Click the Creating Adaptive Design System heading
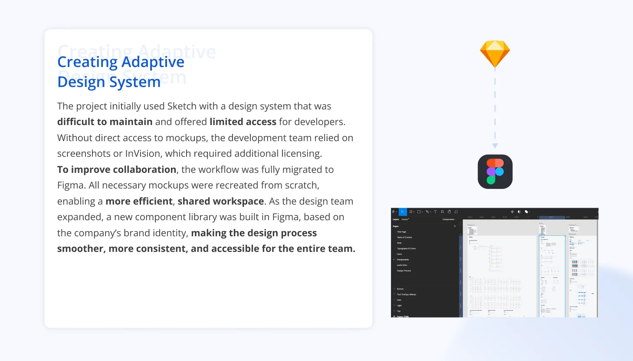Viewport: 633px width, 361px height. click(x=121, y=72)
